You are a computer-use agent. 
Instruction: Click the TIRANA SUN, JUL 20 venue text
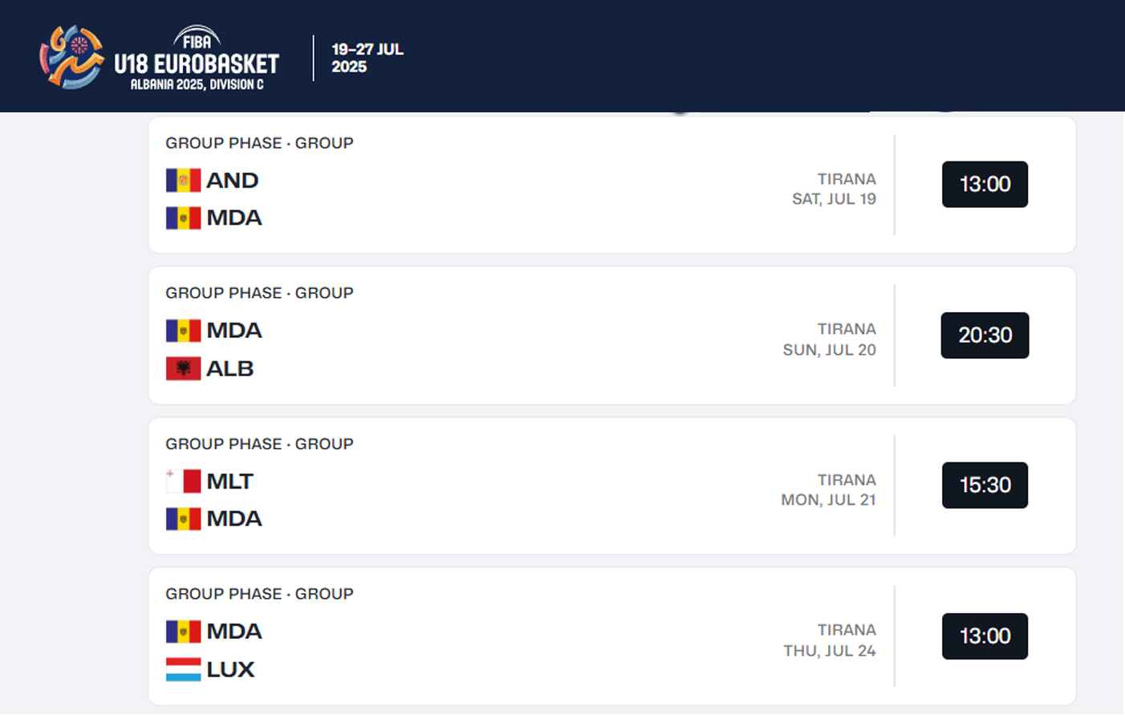(830, 339)
